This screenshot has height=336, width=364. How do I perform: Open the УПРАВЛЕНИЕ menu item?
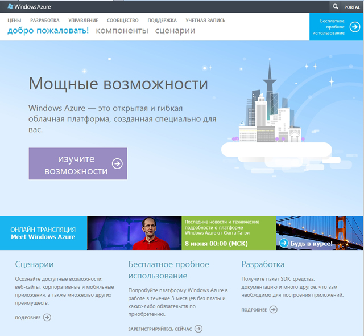(x=83, y=21)
